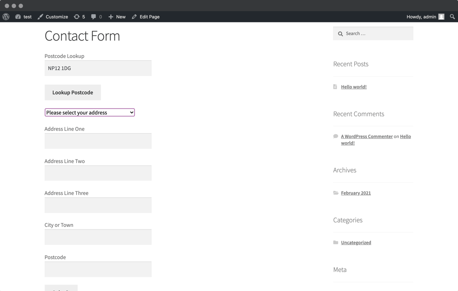Screen dimensions: 458x291
Task: Click the admin avatar image in admin bar
Action: (x=441, y=16)
